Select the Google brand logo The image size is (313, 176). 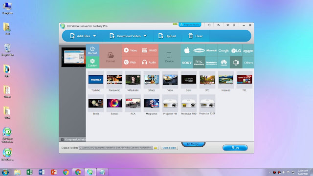(224, 50)
